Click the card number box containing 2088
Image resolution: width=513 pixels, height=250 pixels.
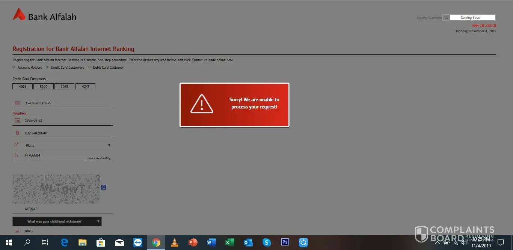click(x=65, y=86)
